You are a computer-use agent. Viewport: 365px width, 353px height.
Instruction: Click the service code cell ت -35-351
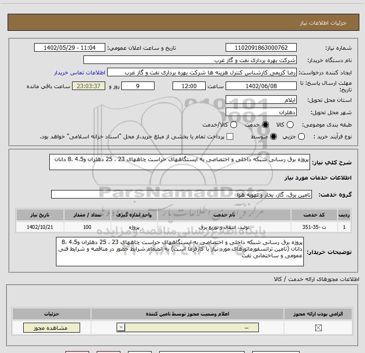tap(314, 227)
